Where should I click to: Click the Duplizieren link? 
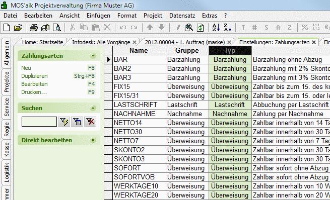34,76
